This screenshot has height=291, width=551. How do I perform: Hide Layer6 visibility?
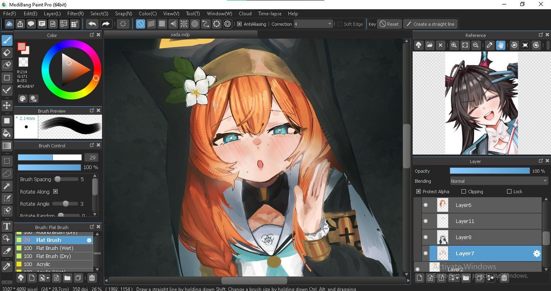coord(425,205)
